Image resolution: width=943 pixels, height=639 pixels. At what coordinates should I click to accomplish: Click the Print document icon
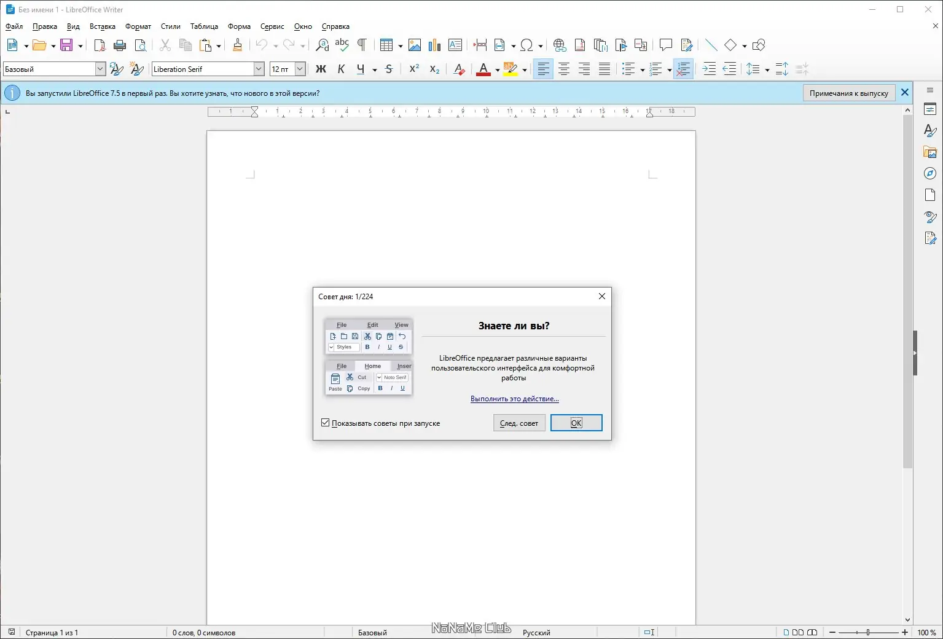[x=120, y=45]
